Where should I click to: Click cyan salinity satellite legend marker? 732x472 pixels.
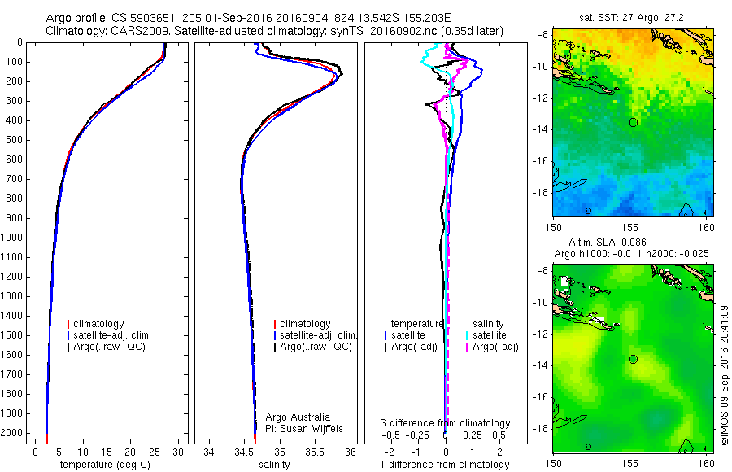(467, 335)
